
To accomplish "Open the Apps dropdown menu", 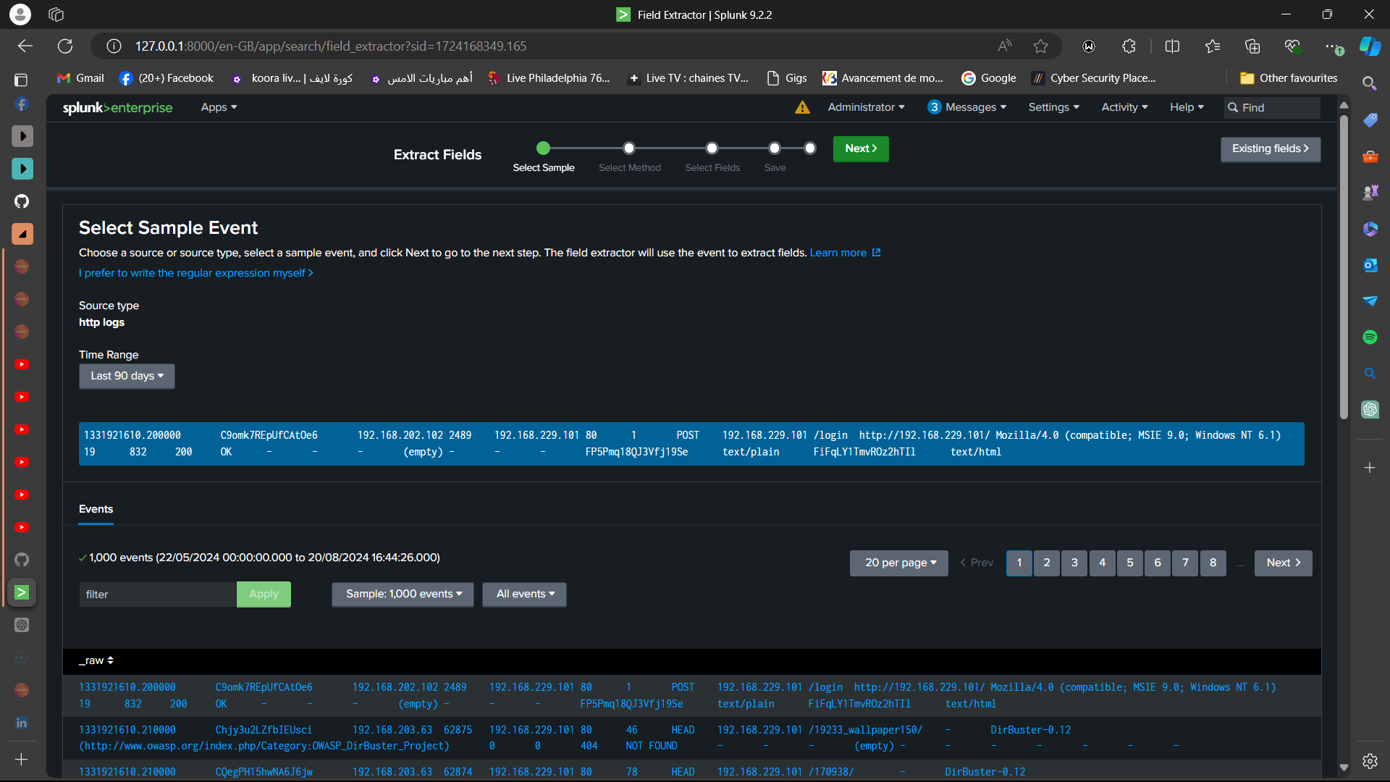I will (219, 107).
